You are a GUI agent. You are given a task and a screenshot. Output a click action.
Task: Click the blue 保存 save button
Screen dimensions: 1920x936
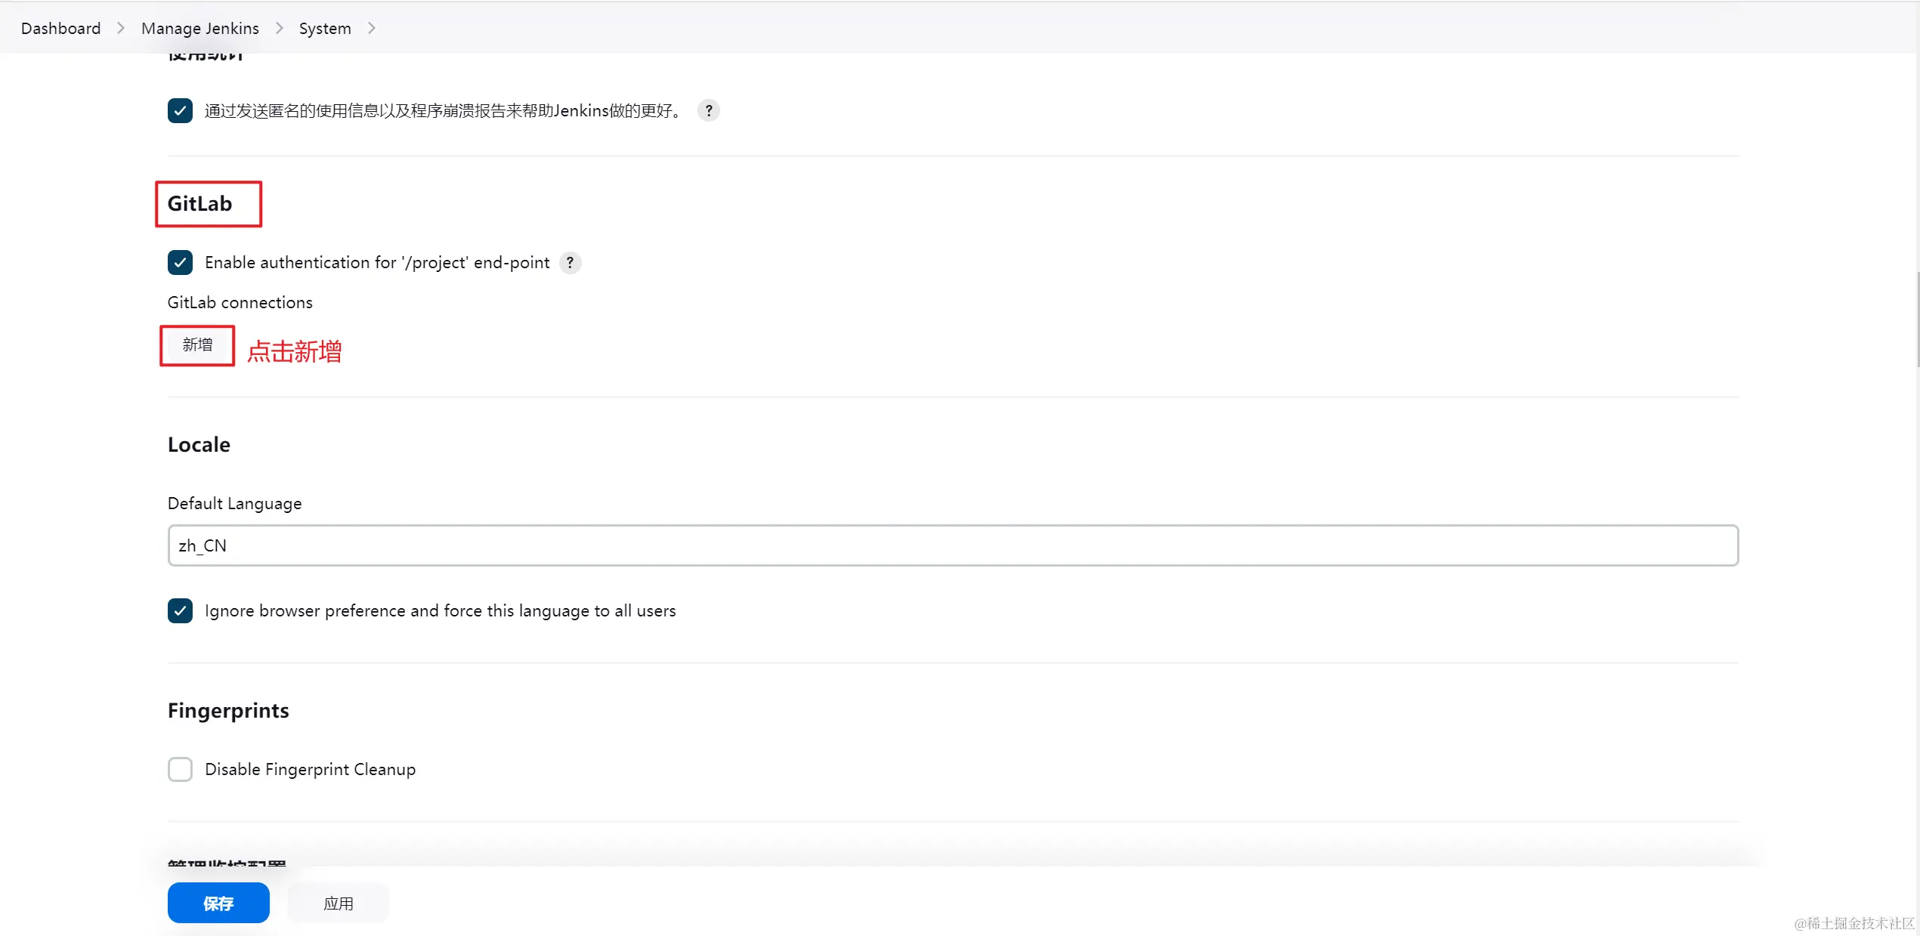(218, 903)
